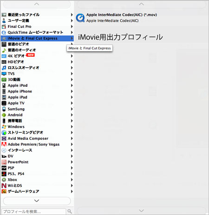Image resolution: width=209 pixels, height=215 pixels.
Task: Click the recent files category icon
Action: click(x=4, y=15)
